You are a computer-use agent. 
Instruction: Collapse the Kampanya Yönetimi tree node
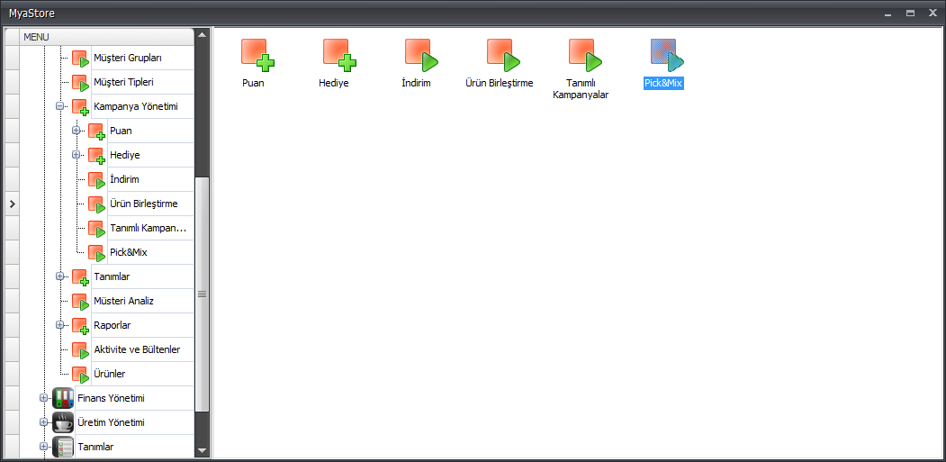coord(60,106)
